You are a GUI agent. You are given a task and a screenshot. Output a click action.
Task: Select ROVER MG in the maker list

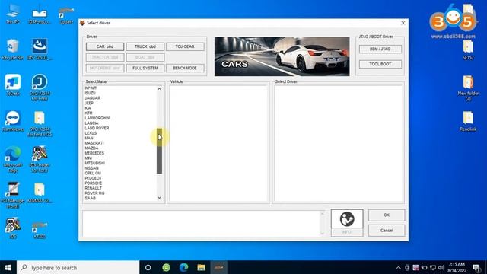pos(94,193)
